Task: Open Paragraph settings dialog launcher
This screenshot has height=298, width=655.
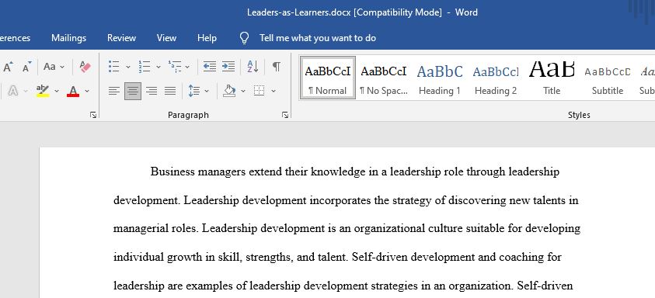Action: pos(285,115)
